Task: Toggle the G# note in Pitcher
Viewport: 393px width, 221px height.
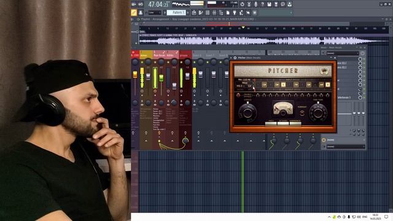Action: click(309, 85)
